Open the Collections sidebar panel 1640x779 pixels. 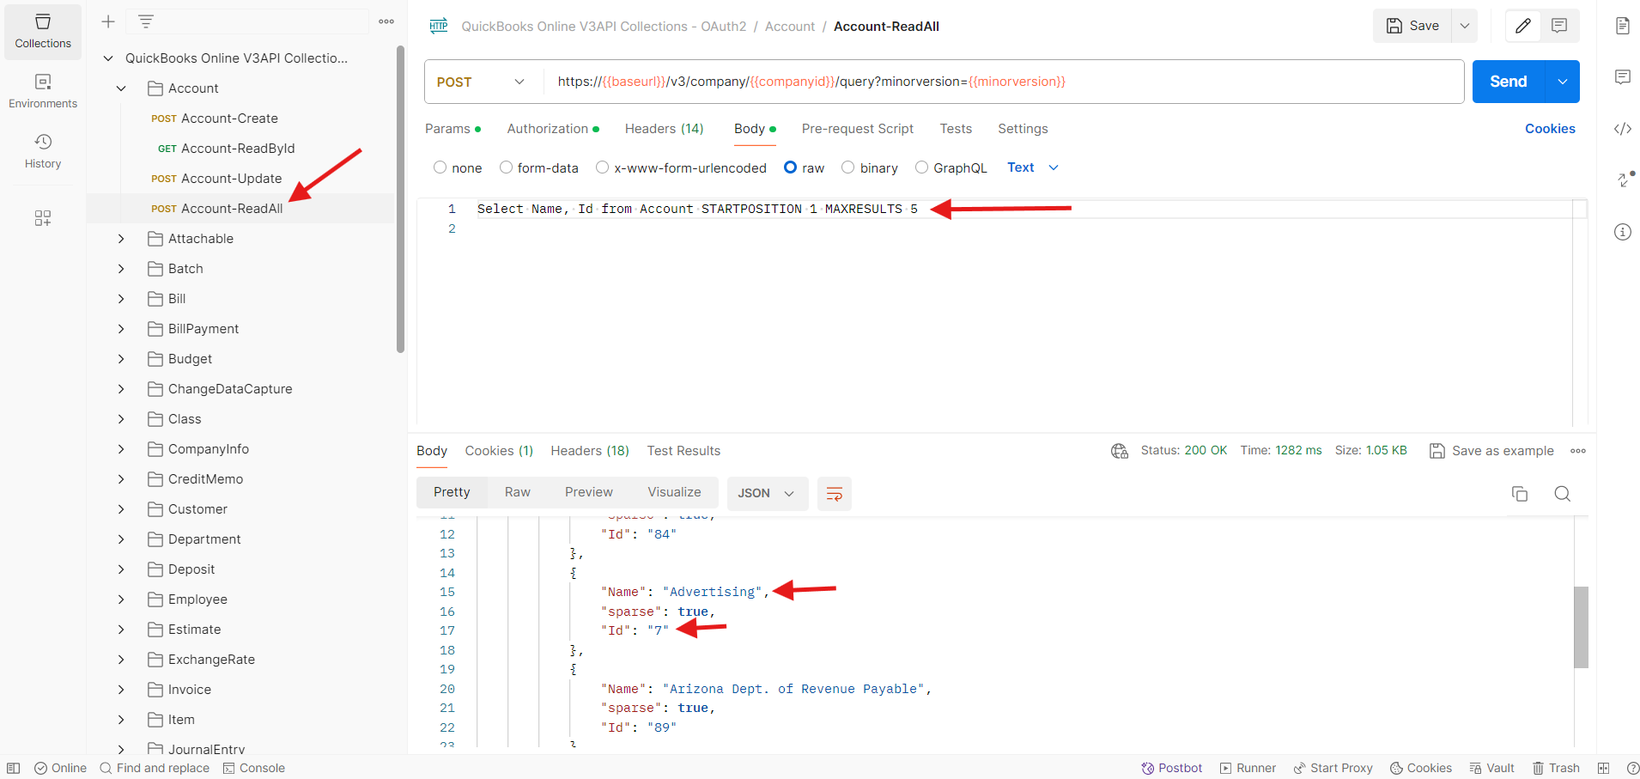coord(43,32)
